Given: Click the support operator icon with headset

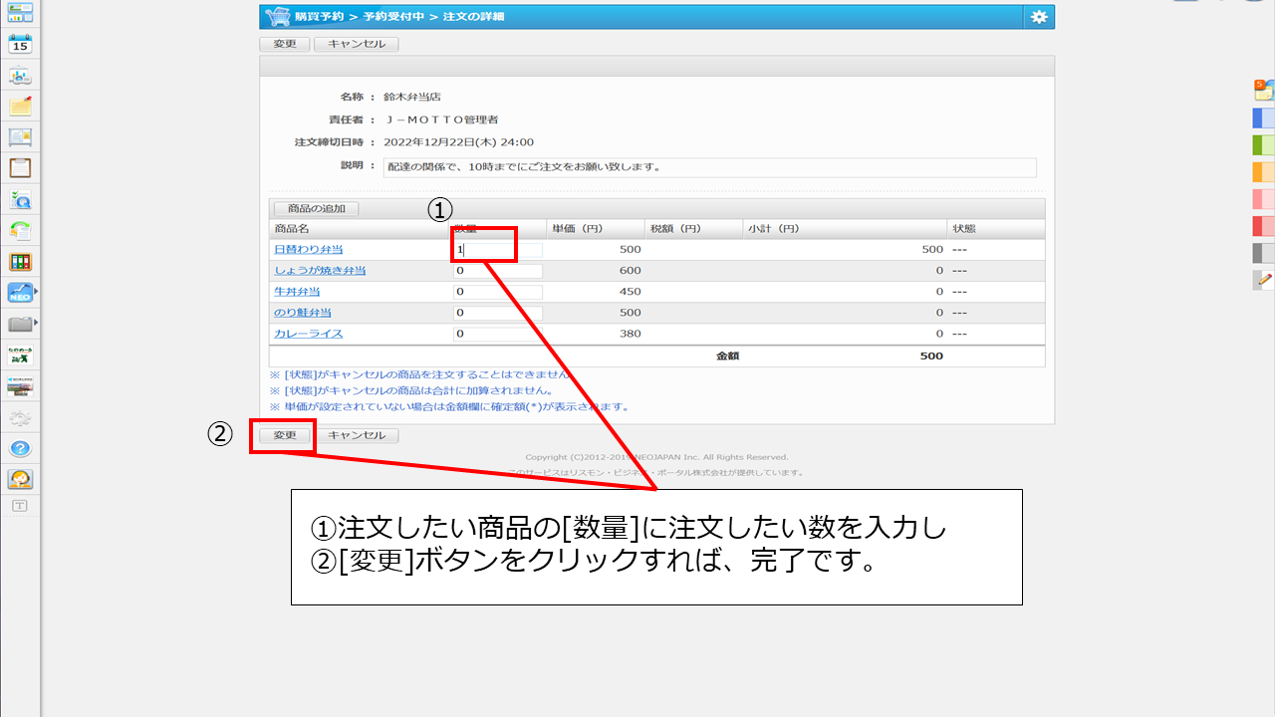Looking at the screenshot, I should click(x=20, y=479).
